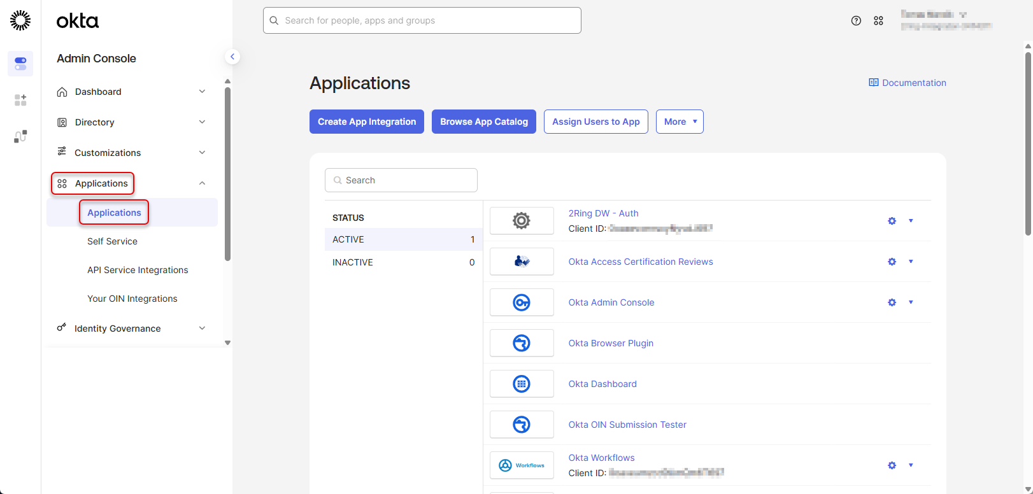Open dropdown arrow for Okta Access Certification Reviews
The width and height of the screenshot is (1033, 494).
point(911,262)
